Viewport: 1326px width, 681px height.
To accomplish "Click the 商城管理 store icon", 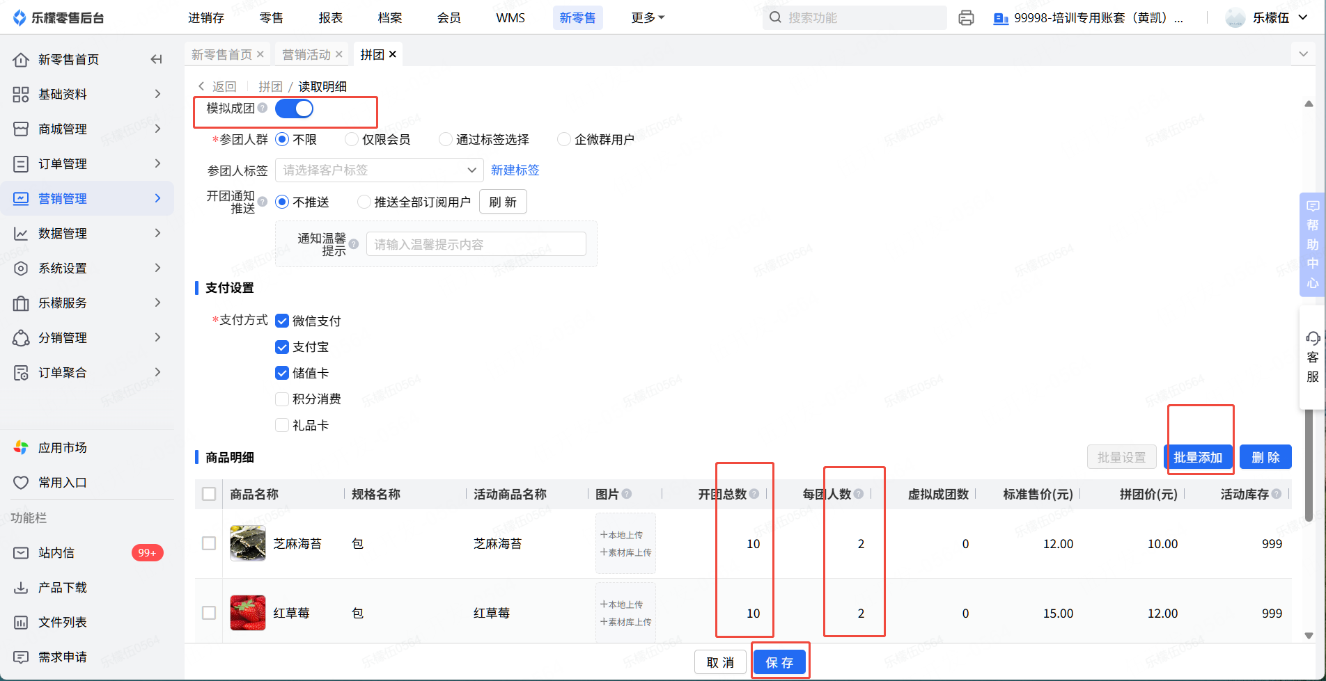I will tap(21, 129).
